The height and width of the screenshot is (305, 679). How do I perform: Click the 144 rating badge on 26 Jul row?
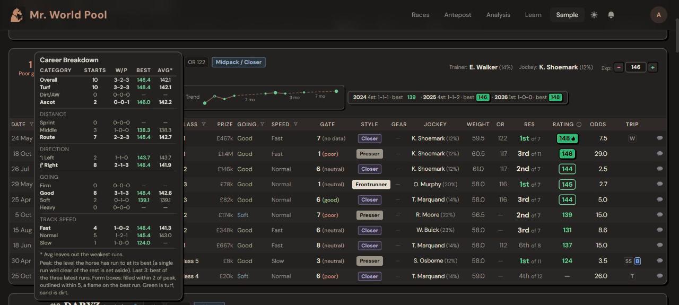pos(567,169)
